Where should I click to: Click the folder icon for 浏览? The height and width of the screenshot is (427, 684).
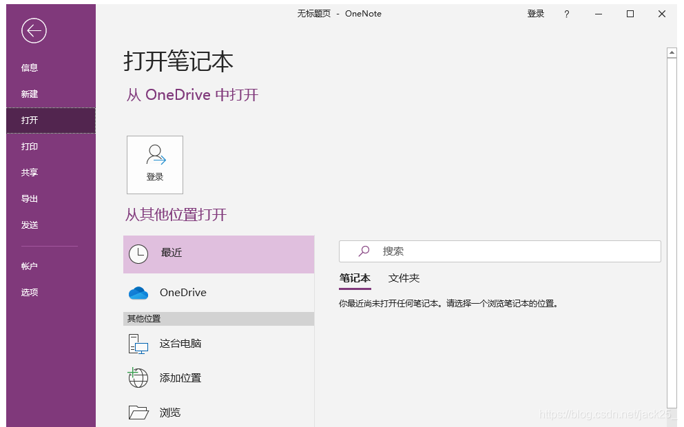(x=138, y=412)
